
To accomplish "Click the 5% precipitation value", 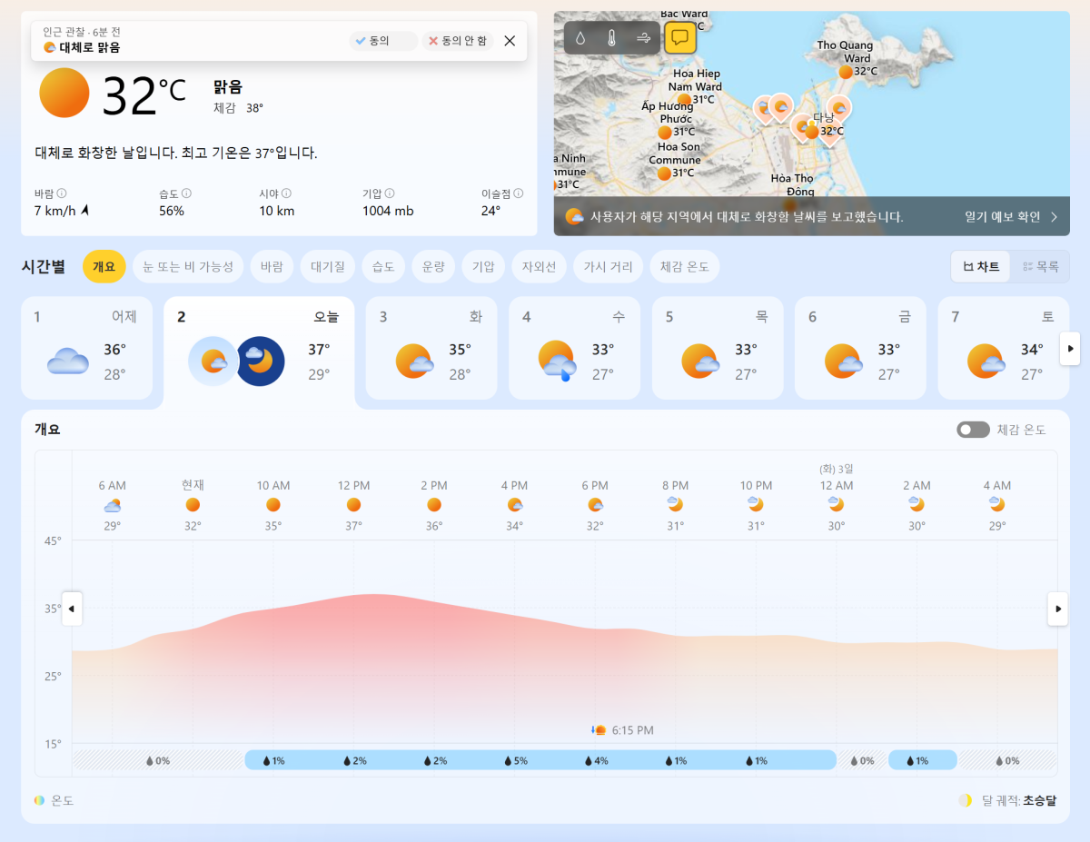I will point(514,760).
